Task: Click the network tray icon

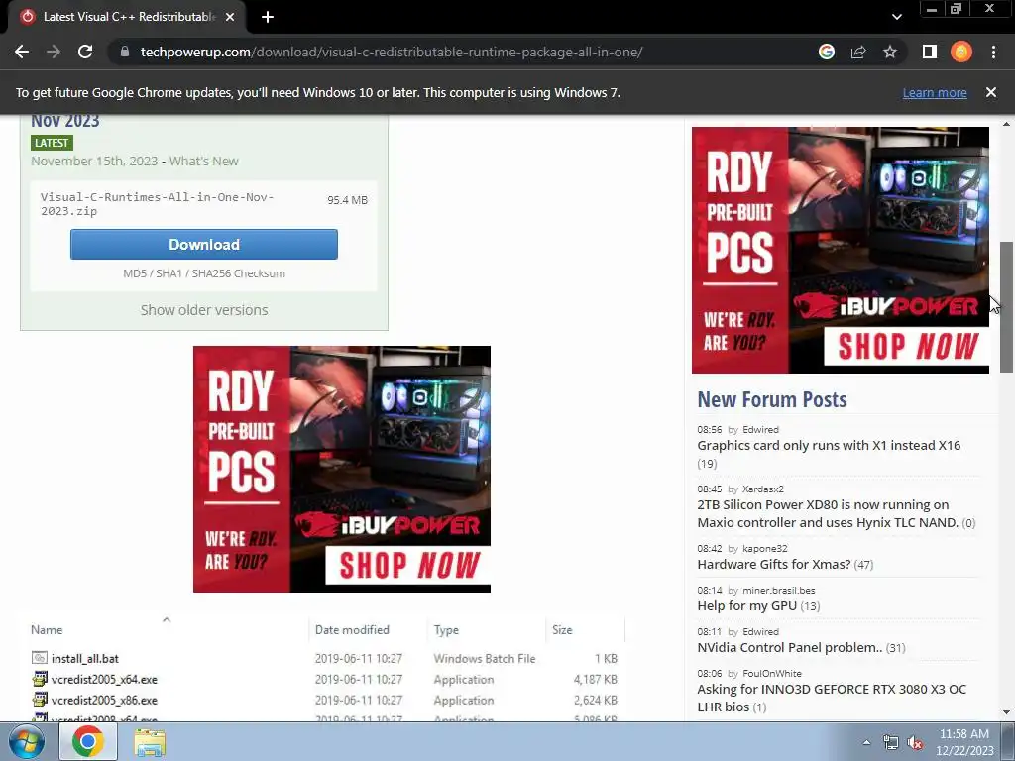Action: [x=891, y=742]
